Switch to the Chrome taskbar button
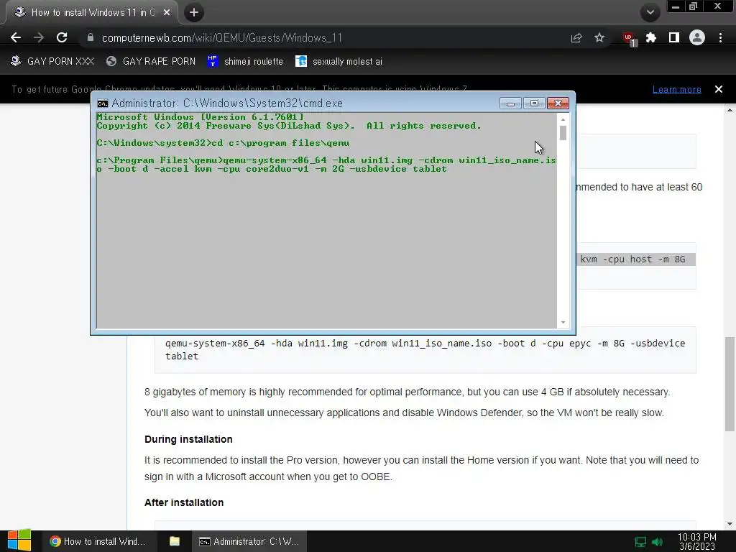 click(x=98, y=541)
